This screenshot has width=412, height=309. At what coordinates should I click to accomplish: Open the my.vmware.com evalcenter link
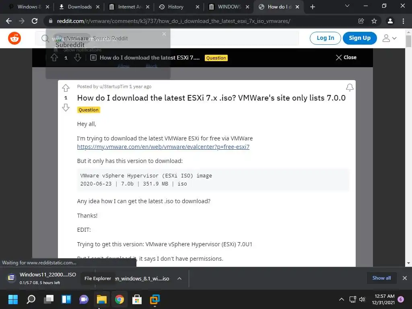pyautogui.click(x=163, y=147)
